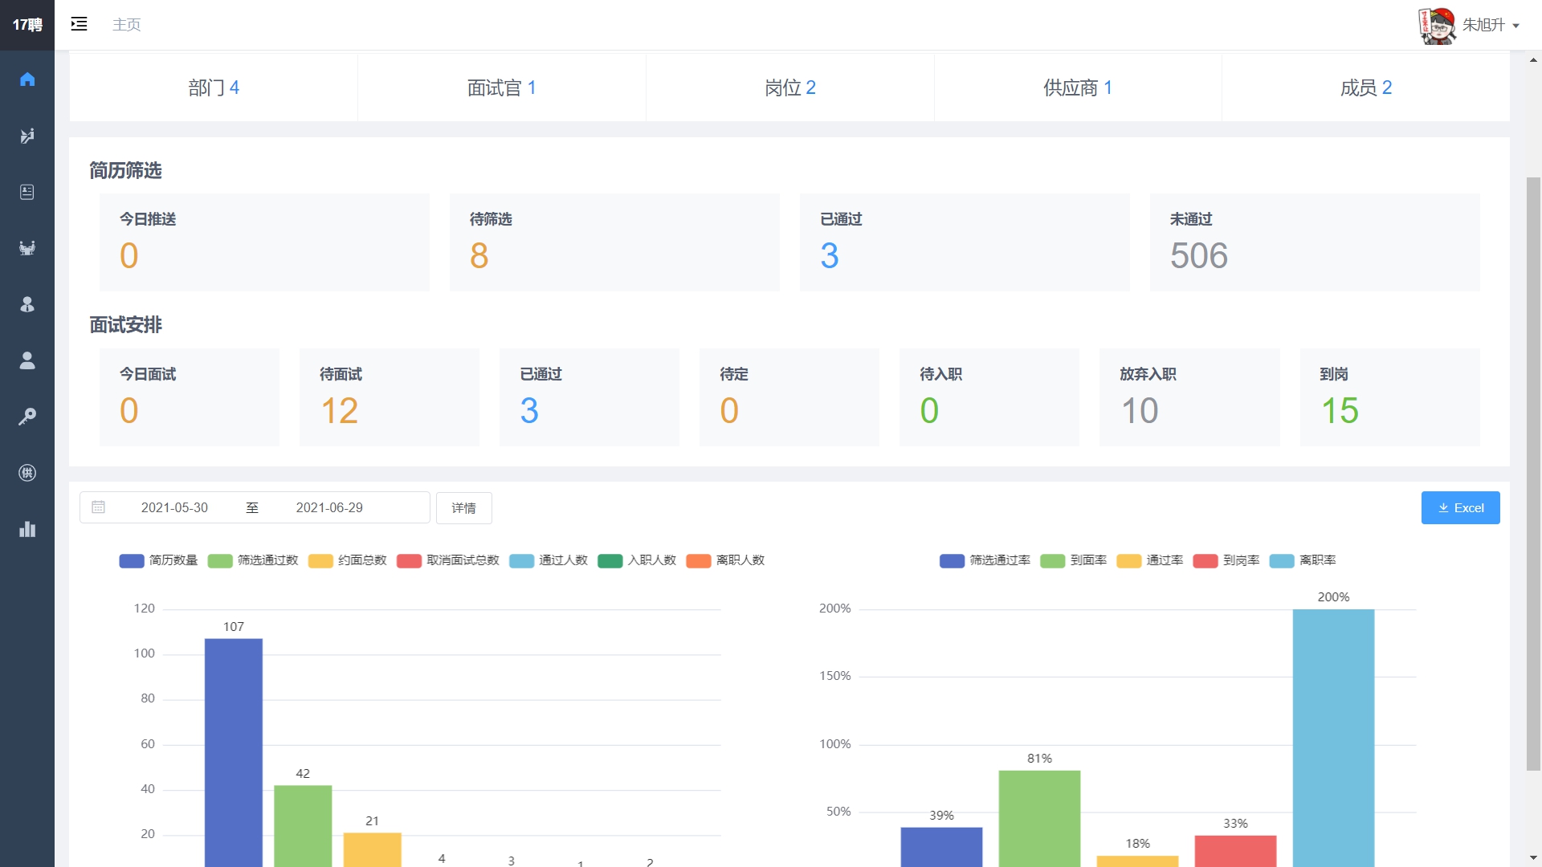Open the resume card icon in sidebar

point(27,192)
